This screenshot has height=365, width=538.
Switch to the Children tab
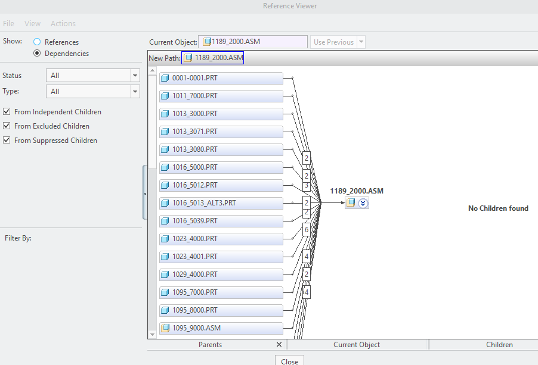coord(499,344)
